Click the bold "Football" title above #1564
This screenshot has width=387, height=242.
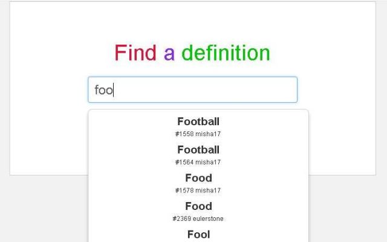coord(198,149)
